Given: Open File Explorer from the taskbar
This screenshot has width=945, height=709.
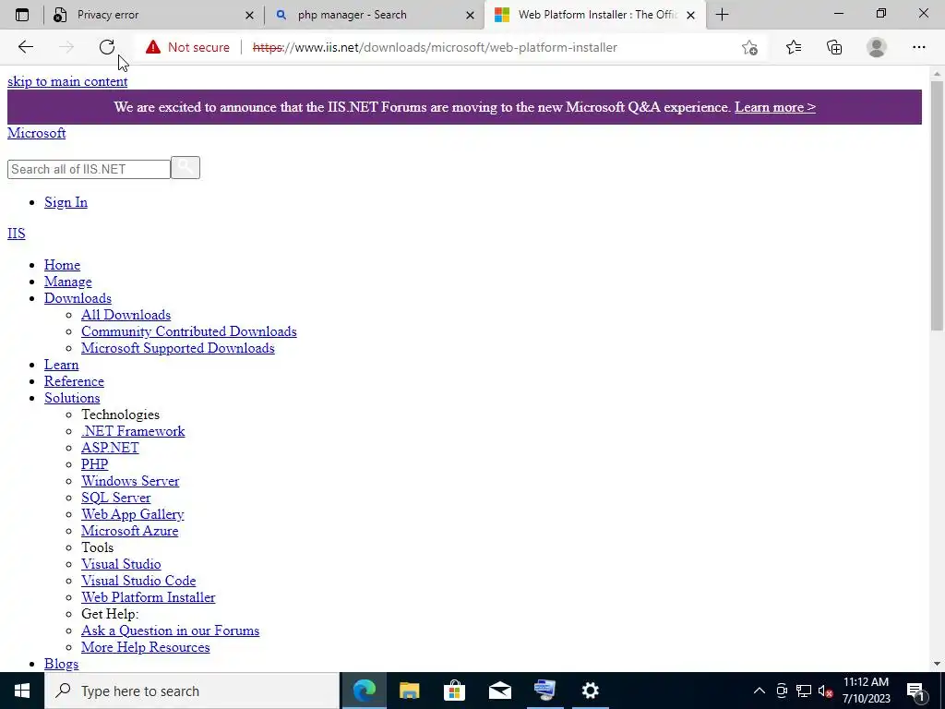Looking at the screenshot, I should pos(409,691).
